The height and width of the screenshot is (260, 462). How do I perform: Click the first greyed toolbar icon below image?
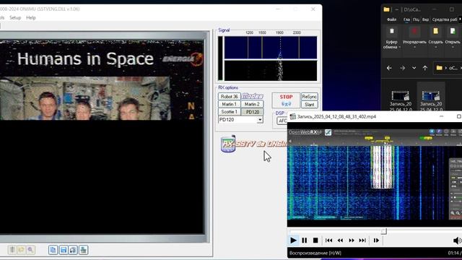12,250
